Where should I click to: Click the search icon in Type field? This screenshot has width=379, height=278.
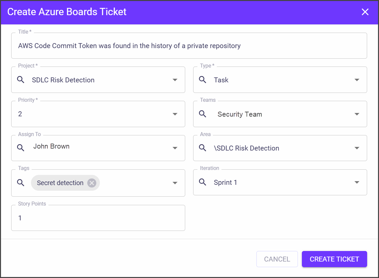pyautogui.click(x=203, y=80)
